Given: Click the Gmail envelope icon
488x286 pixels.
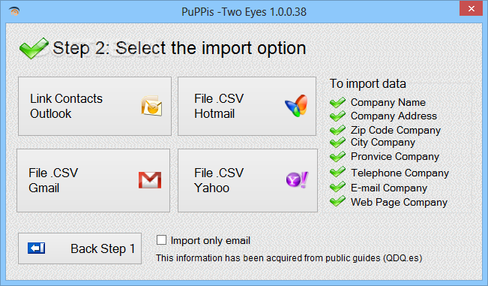Looking at the screenshot, I should (150, 180).
